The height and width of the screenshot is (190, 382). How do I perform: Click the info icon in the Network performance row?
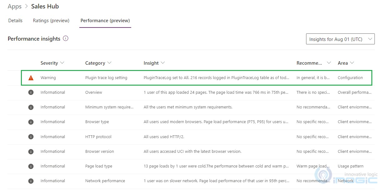(x=31, y=181)
